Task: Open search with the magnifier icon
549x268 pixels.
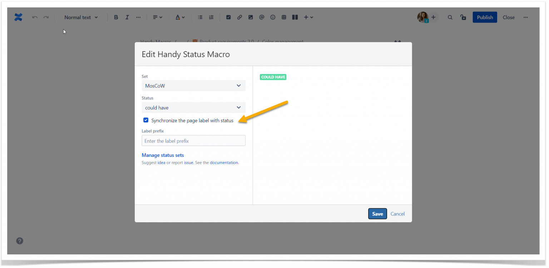Action: coord(450,17)
